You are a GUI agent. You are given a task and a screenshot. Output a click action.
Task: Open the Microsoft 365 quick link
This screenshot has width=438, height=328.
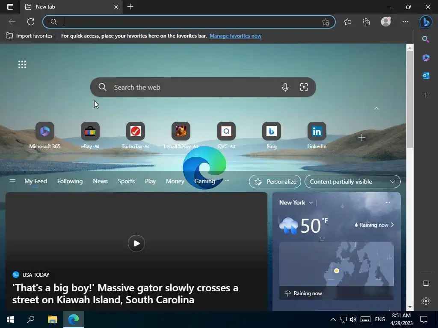[44, 135]
